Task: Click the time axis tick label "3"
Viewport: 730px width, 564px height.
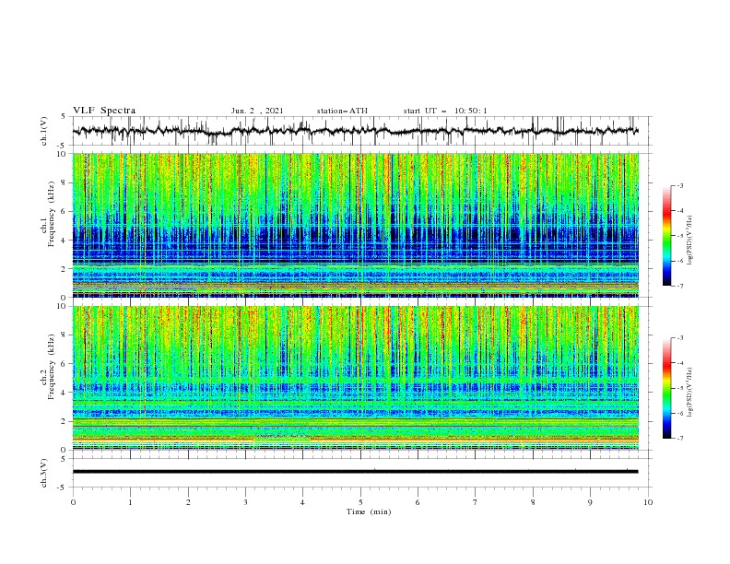Action: point(245,502)
